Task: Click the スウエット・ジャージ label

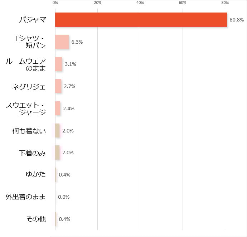Action: click(x=26, y=108)
